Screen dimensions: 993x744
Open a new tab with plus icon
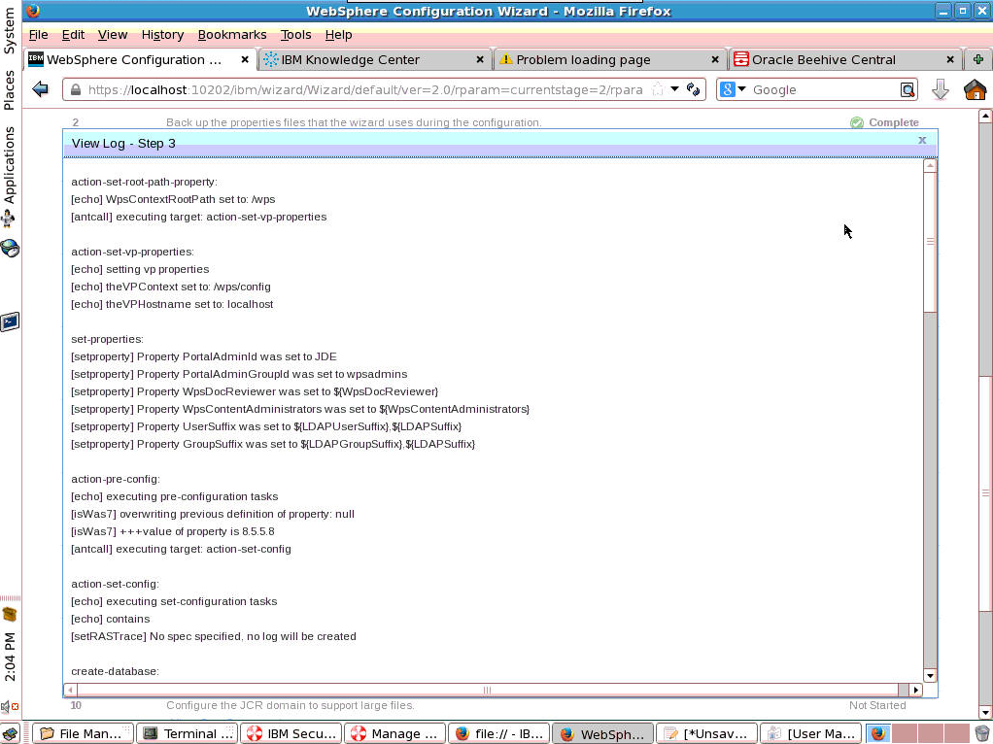[977, 59]
